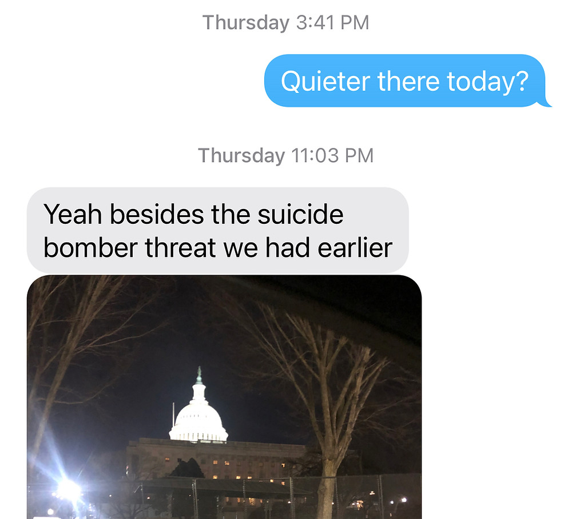Screen dimensions: 572x519
Task: Click the word 'earlier' in the gray message
Action: click(x=355, y=248)
